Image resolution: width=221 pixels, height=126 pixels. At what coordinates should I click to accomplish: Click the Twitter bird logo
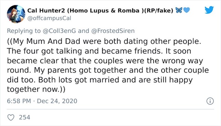pos(209,10)
